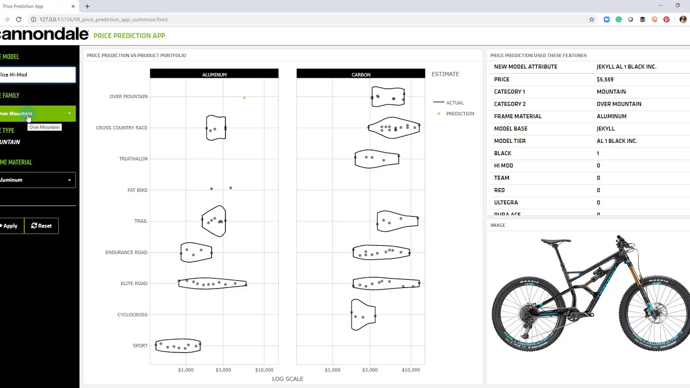View site information icon beside URL

[33, 19]
